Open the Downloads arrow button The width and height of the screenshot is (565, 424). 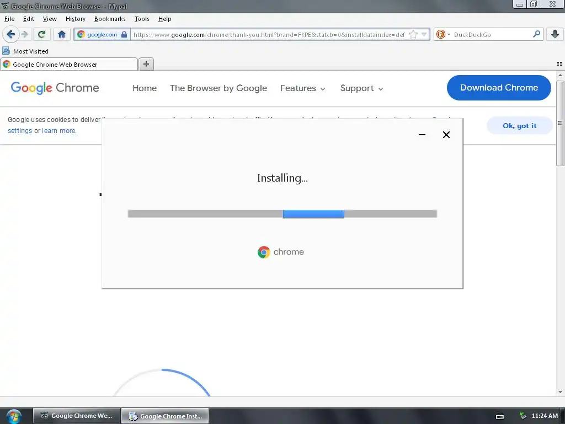[555, 35]
